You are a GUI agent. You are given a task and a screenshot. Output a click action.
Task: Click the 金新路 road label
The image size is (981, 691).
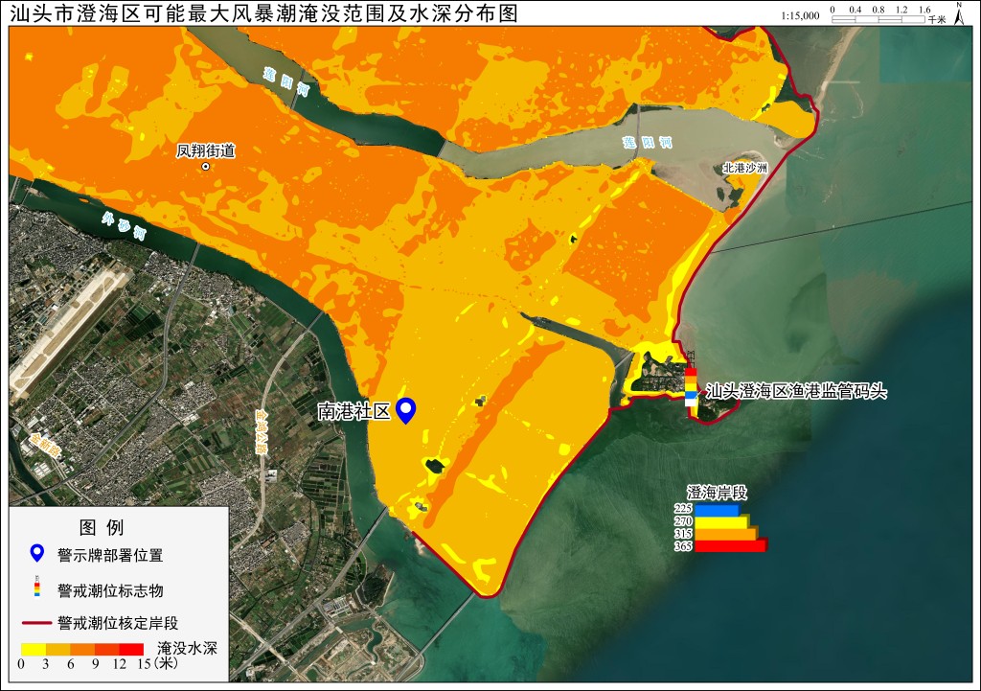(x=46, y=445)
